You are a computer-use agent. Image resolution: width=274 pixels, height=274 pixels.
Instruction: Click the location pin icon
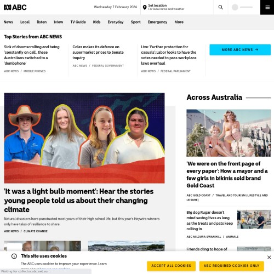145,7
